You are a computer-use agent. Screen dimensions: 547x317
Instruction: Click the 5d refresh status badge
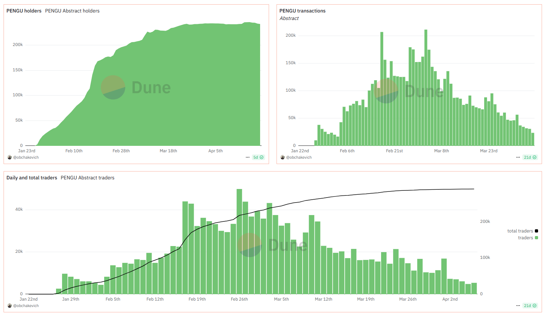coord(258,157)
